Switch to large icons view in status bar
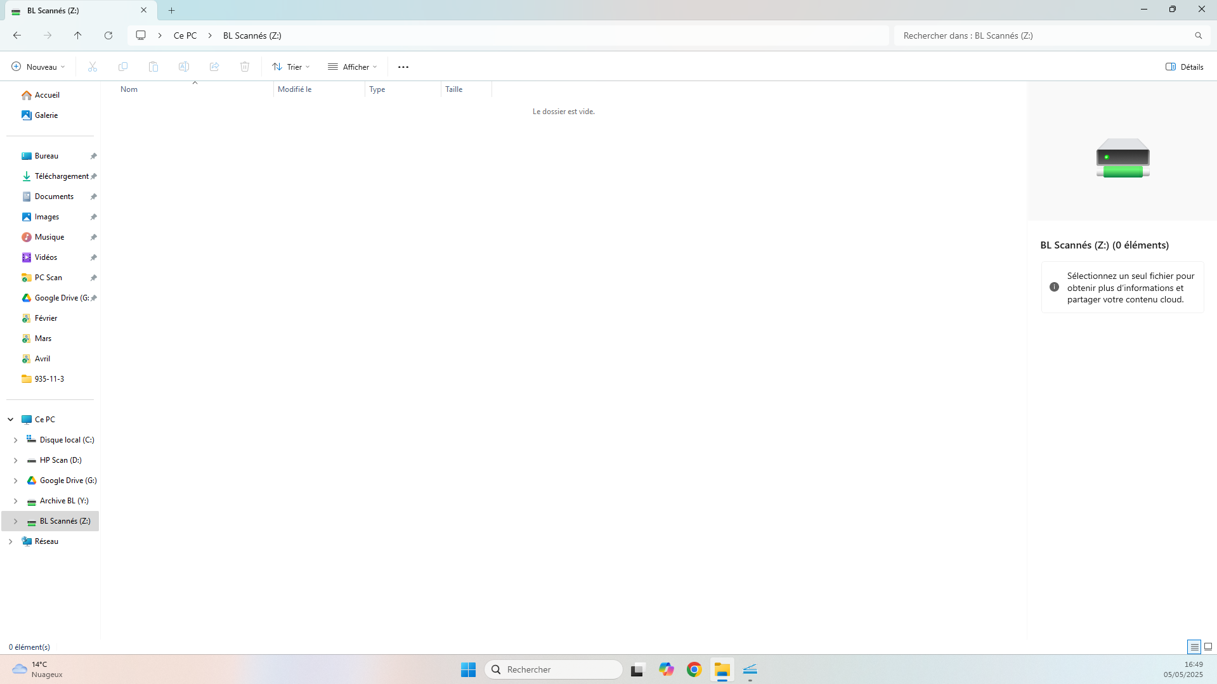Screen dimensions: 1217x684 coord(1208,647)
